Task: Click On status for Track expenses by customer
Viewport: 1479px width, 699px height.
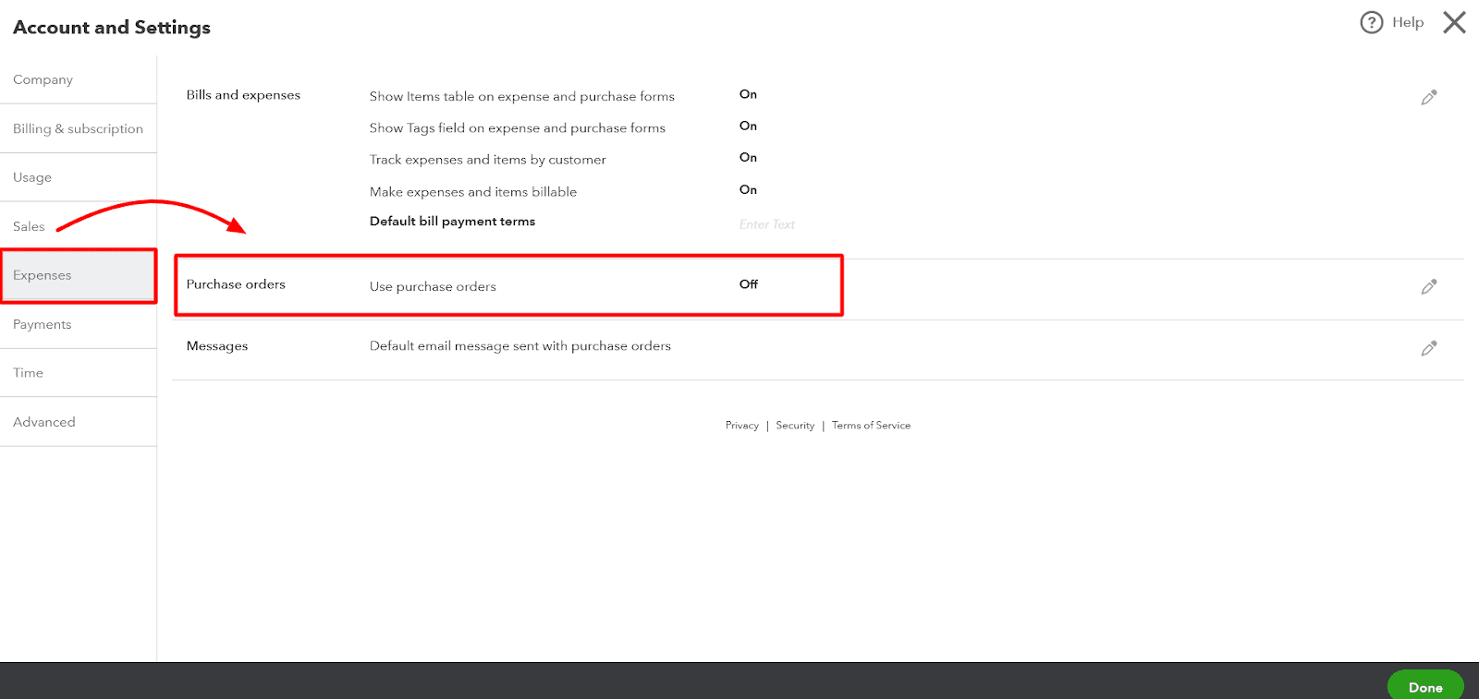Action: [748, 157]
